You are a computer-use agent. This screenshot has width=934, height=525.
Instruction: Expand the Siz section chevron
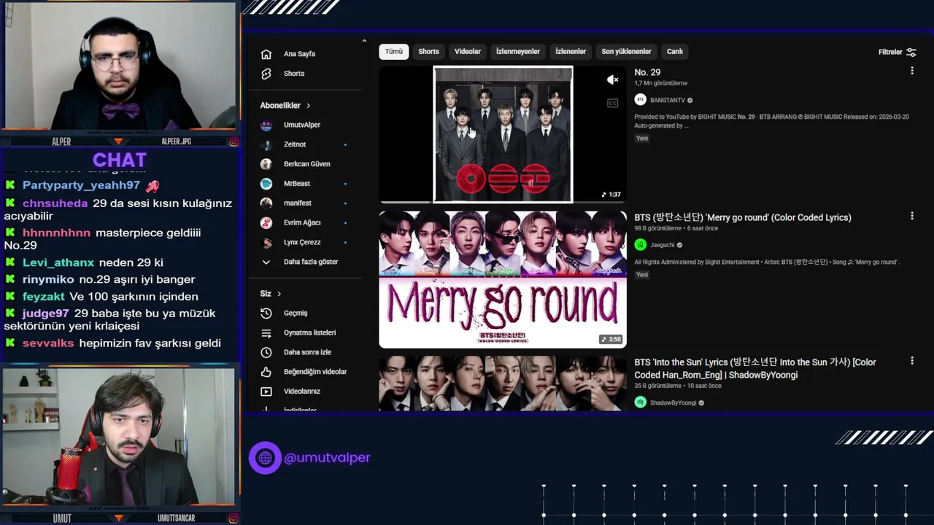pos(279,294)
